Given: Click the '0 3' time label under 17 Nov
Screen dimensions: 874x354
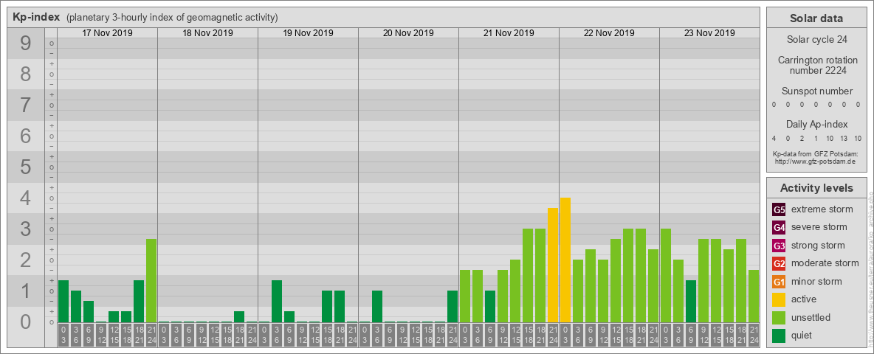Looking at the screenshot, I should point(63,335).
